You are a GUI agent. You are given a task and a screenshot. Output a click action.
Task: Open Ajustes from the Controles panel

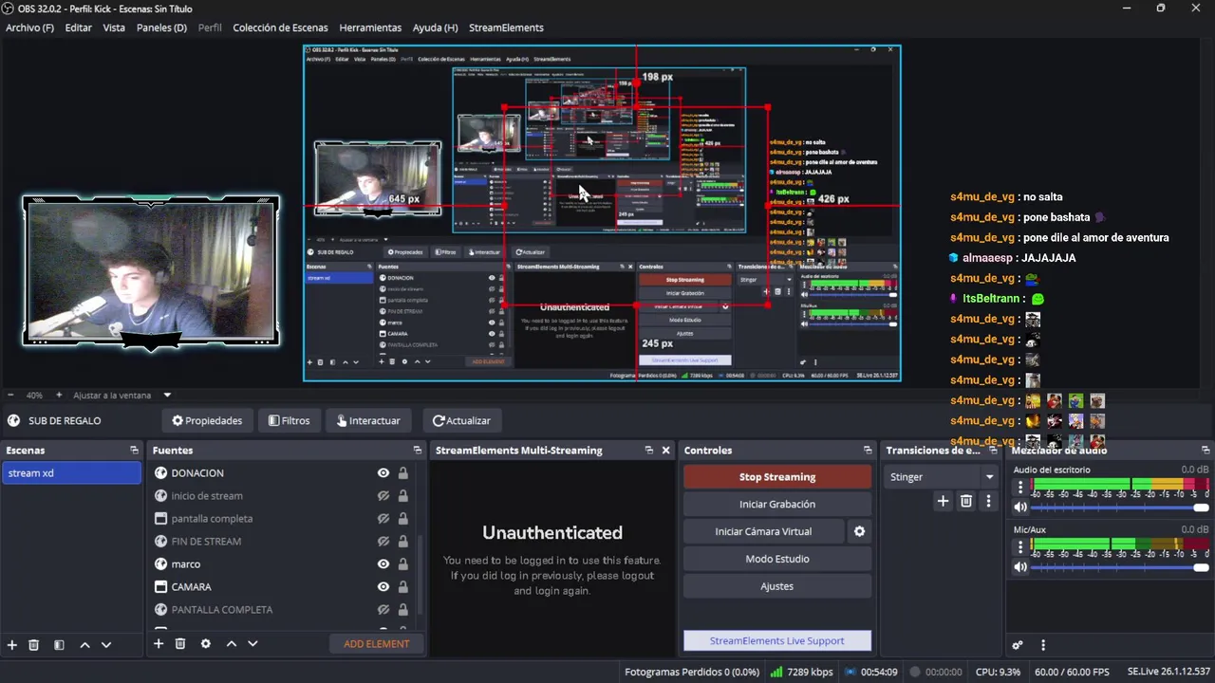[777, 586]
